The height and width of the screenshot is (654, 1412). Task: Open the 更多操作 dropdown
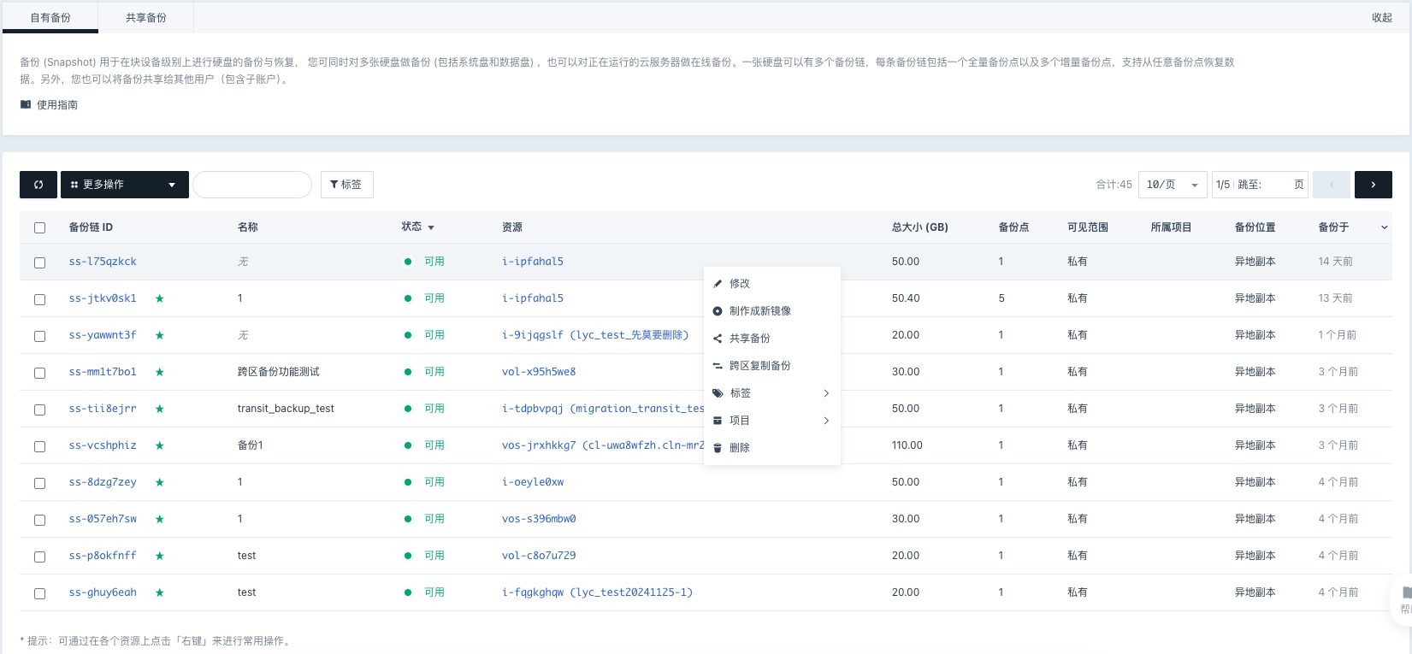(x=125, y=185)
